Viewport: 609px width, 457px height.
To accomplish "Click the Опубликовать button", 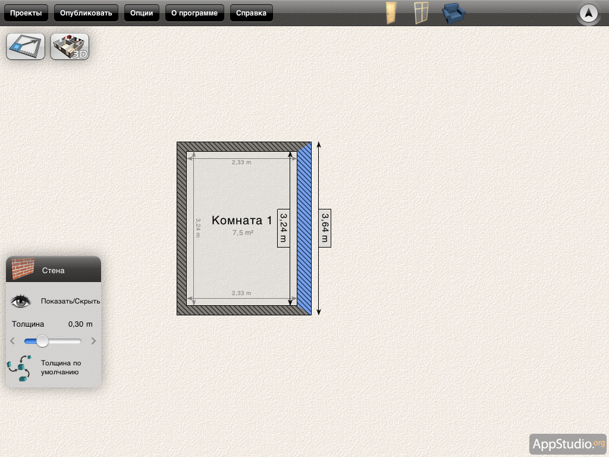I will coord(86,13).
